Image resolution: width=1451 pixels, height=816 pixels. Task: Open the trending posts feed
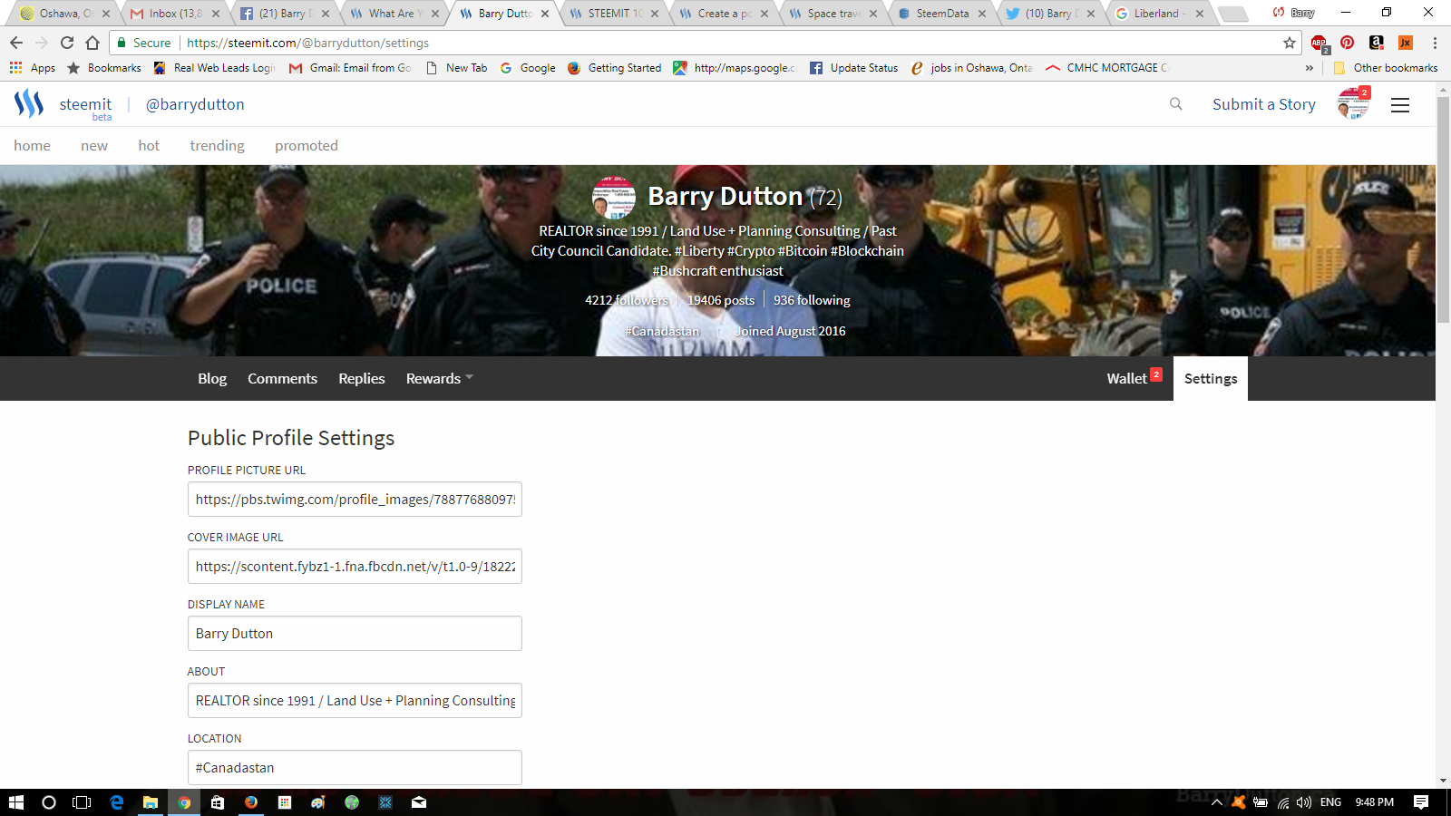[217, 146]
